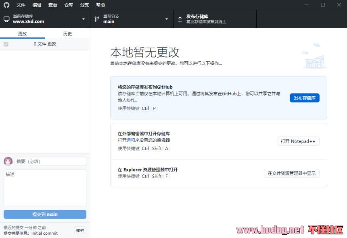Click the computer icon beside 当前存储库
Image resolution: width=347 pixels, height=238 pixels.
pyautogui.click(x=6, y=19)
